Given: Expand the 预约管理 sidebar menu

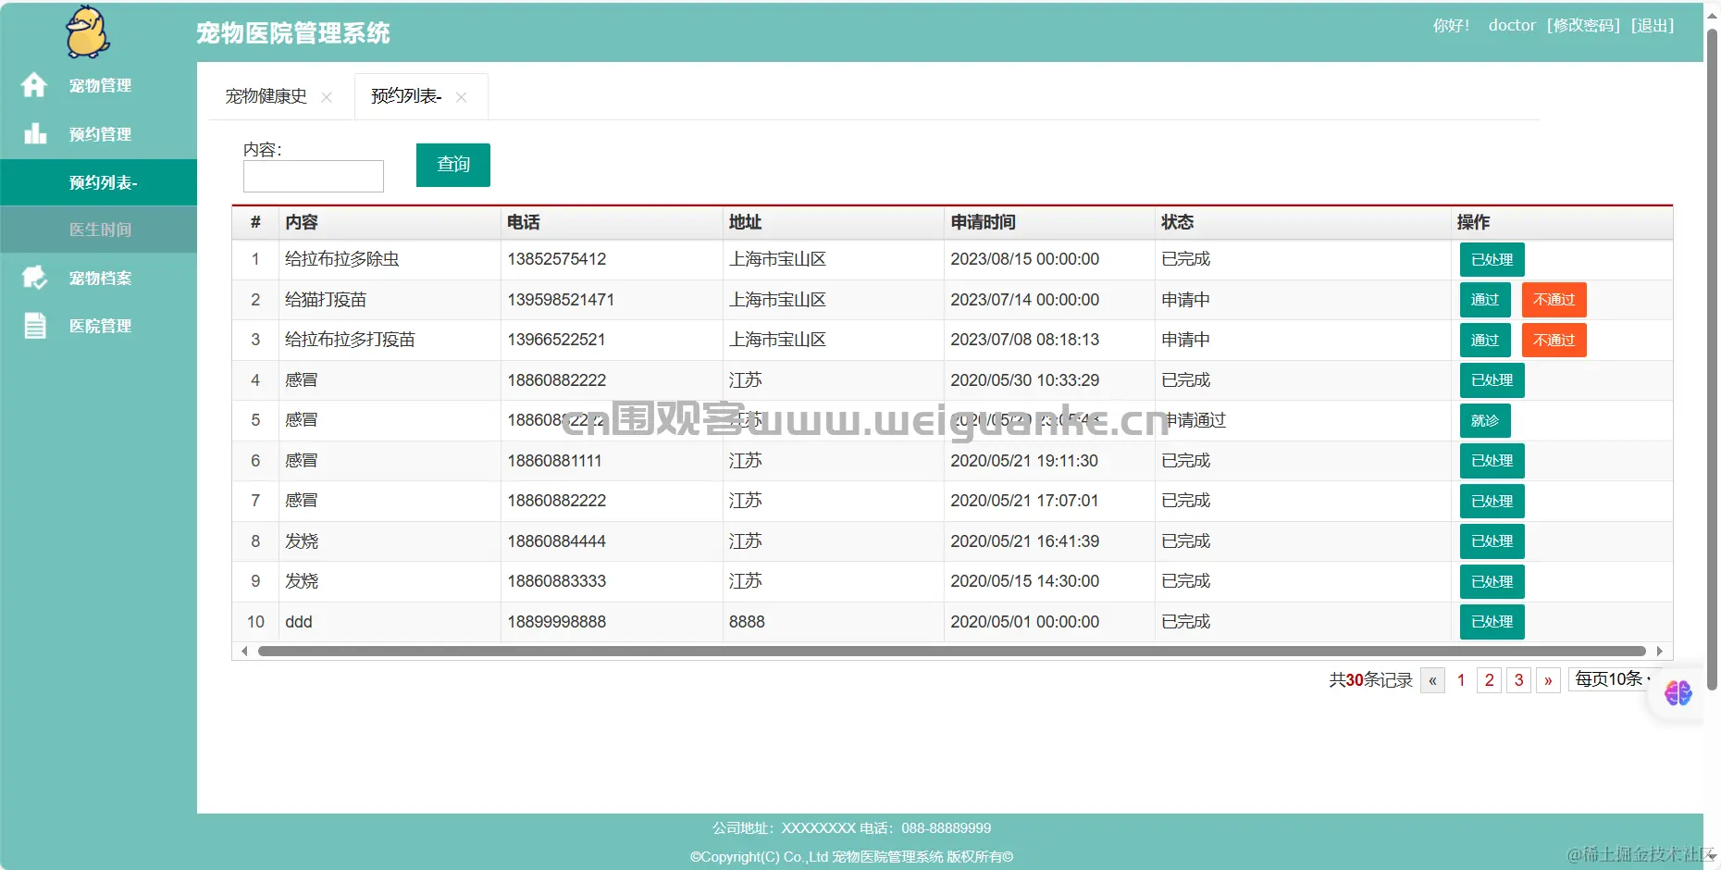Looking at the screenshot, I should tap(98, 134).
